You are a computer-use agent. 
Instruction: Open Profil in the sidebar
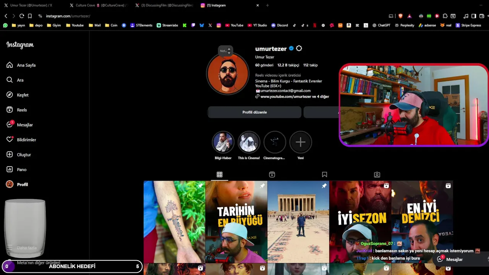tap(17, 184)
